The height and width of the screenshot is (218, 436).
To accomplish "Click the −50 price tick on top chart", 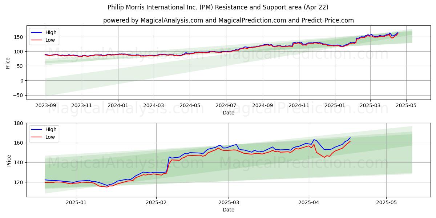I will click(x=18, y=95).
